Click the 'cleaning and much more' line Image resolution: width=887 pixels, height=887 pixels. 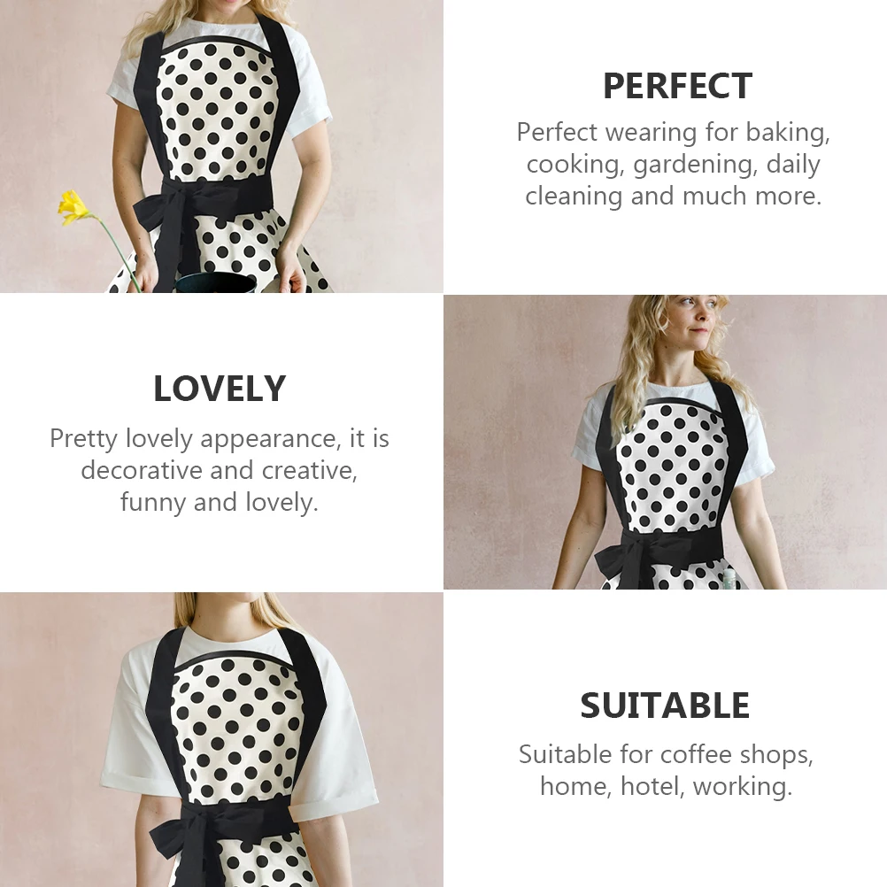673,196
